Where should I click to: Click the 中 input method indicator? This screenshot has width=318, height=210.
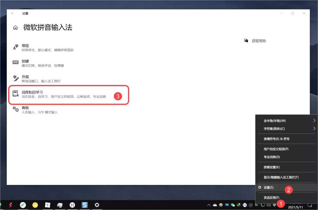[274, 205]
